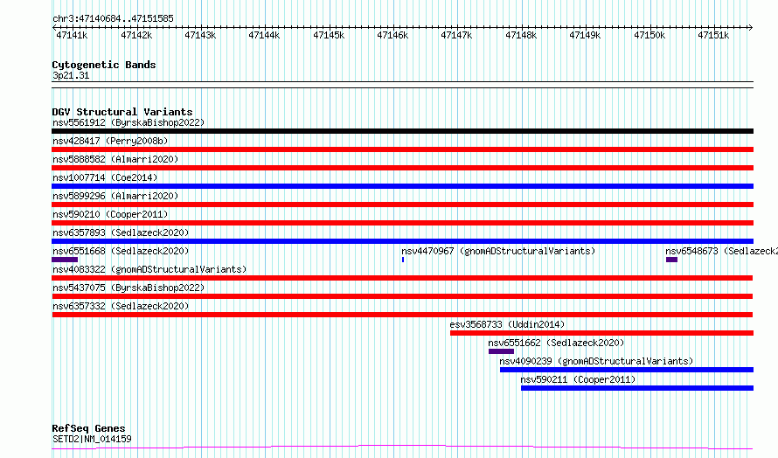Click the nsv5561912 (ByrskaBishop2022) variant label
This screenshot has height=458, width=778.
coord(129,122)
